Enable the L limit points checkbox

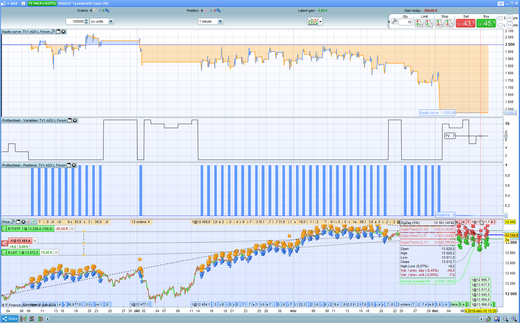click(x=500, y=25)
